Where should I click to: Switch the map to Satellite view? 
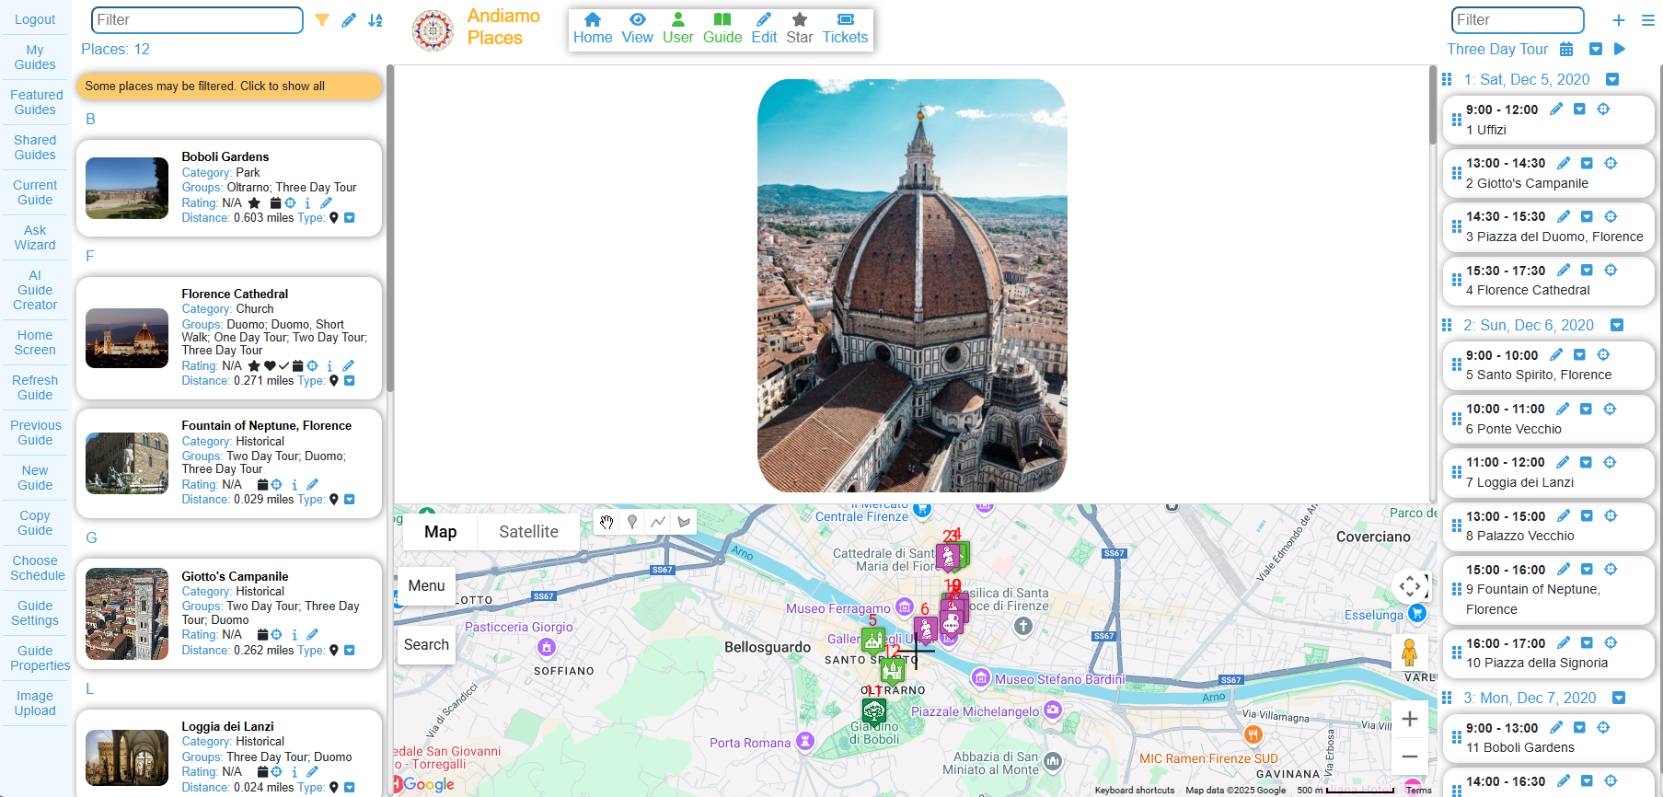528,532
